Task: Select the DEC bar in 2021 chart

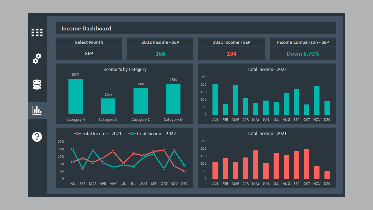Action: (x=327, y=175)
